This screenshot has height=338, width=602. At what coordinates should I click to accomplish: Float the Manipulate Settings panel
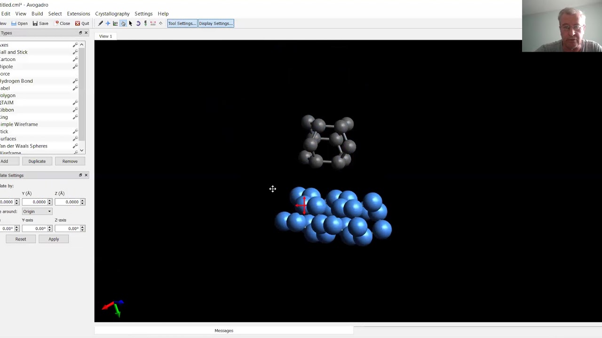click(80, 175)
